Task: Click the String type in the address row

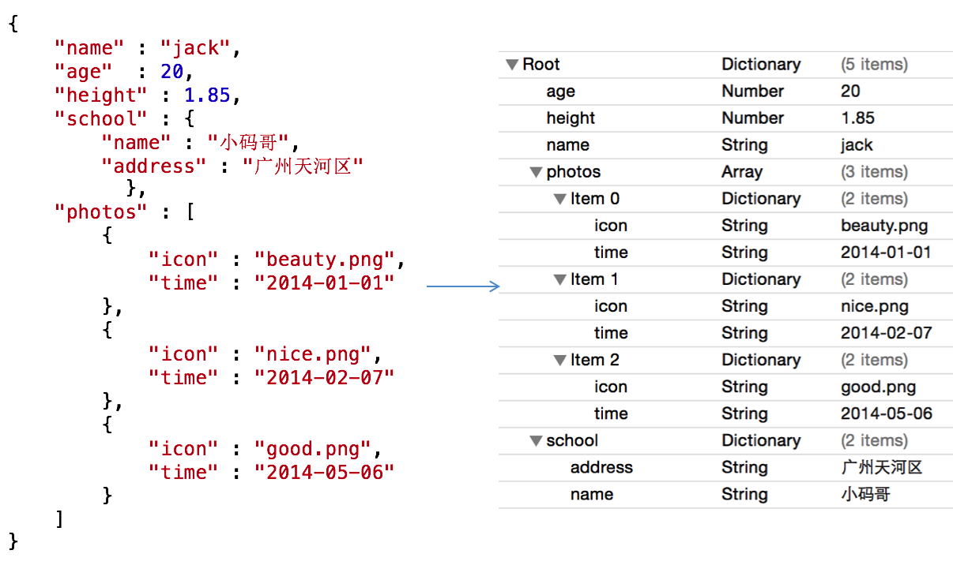Action: click(744, 467)
